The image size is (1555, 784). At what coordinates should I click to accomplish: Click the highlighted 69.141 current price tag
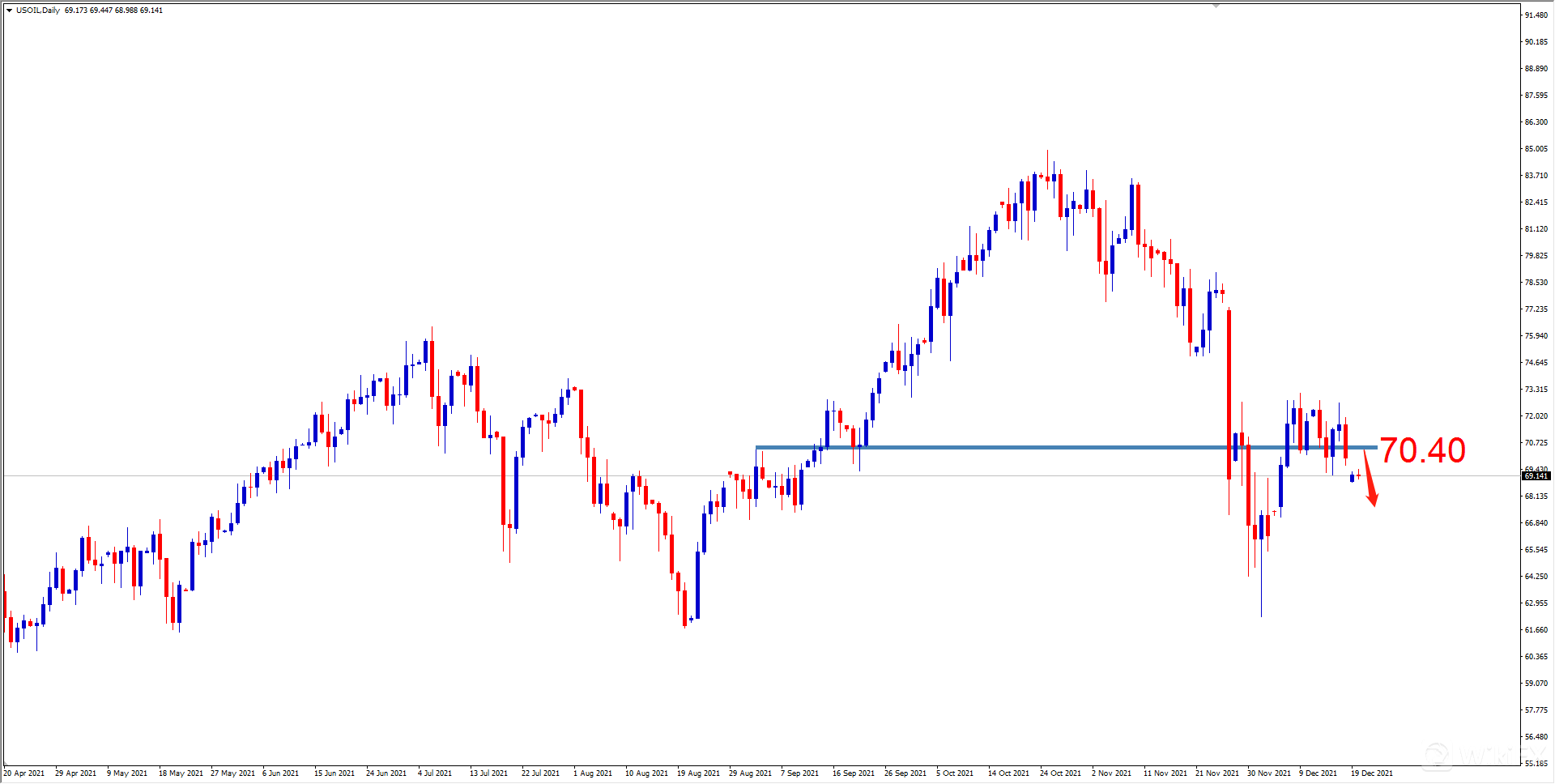pyautogui.click(x=1535, y=476)
